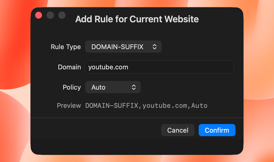Click the dimmed zoom button
This screenshot has height=162, width=274.
tap(62, 15)
